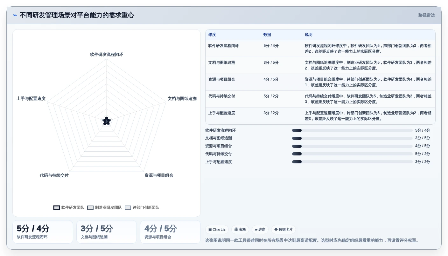Click 代码与持续交付 label in the progress list
Screen dimensions: 448x256
tap(219, 154)
